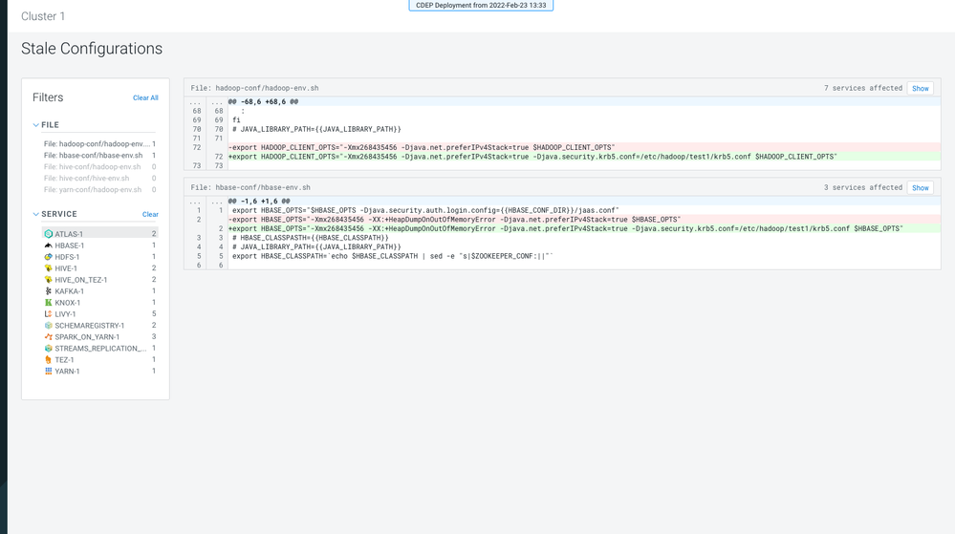Click the HDFS-1 service icon
This screenshot has height=534, width=955.
coord(48,257)
